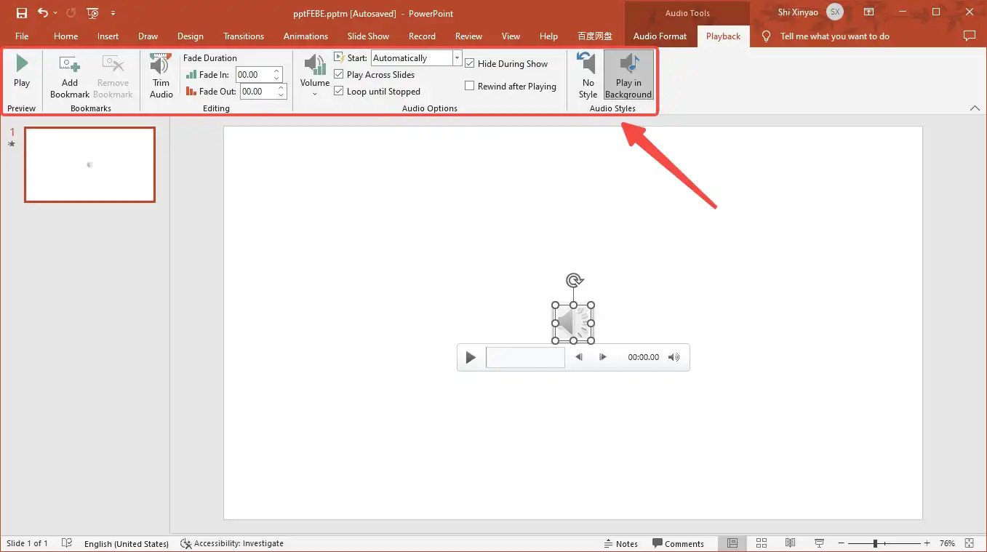Switch to Slide Sorter view icon
987x552 pixels.
[762, 543]
